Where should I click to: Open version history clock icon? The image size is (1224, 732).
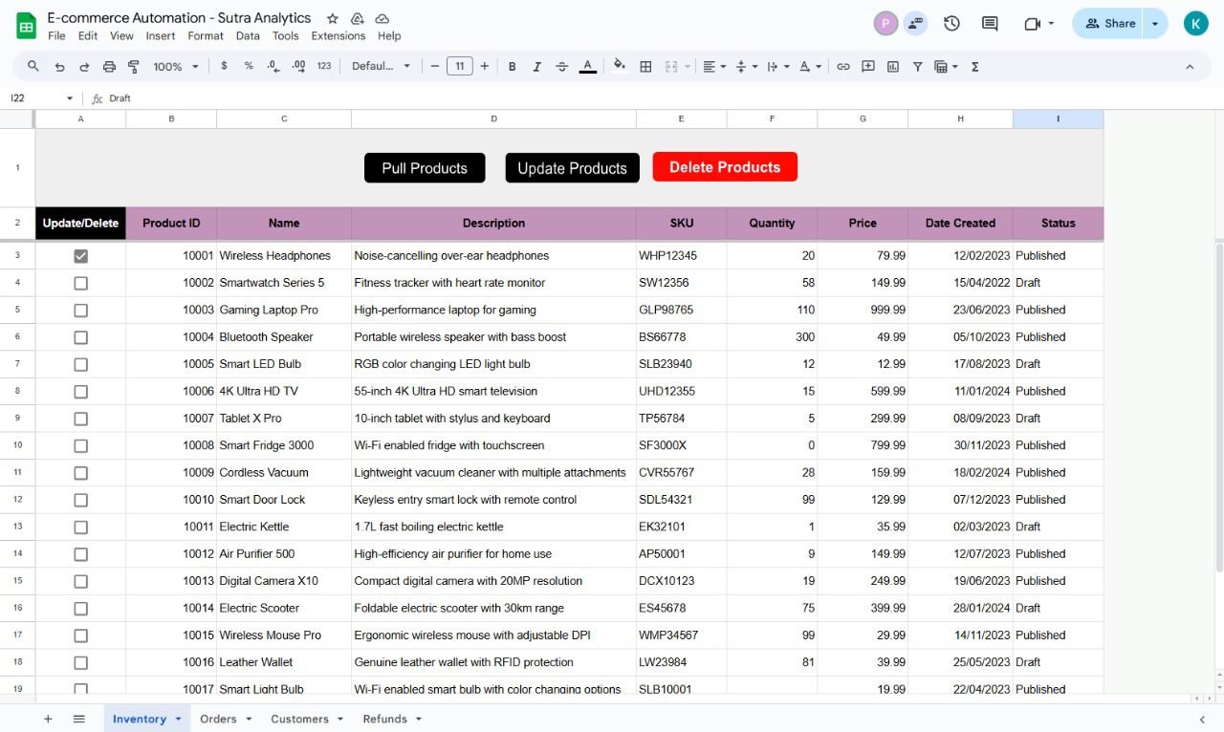pos(951,24)
